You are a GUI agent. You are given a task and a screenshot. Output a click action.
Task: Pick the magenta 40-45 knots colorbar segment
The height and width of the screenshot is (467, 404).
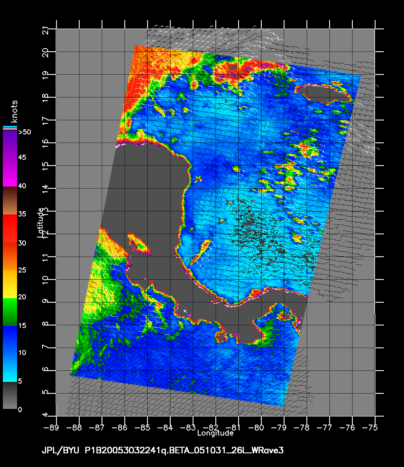[10, 172]
